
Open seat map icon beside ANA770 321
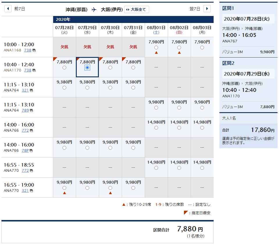[x=31, y=191]
